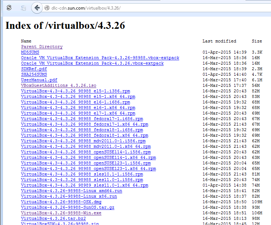271x225 pixels.
Task: Click the 16-Mar-2015 18:51 date for Win.exe
Action: [224, 213]
